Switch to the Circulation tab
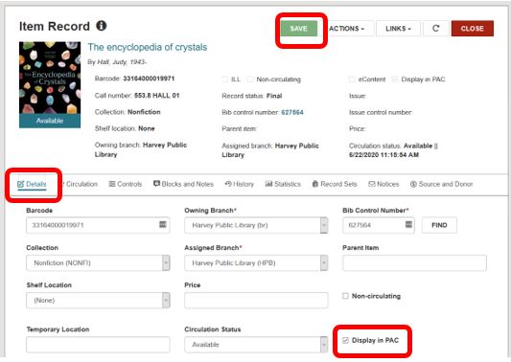The height and width of the screenshot is (362, 511). point(81,184)
